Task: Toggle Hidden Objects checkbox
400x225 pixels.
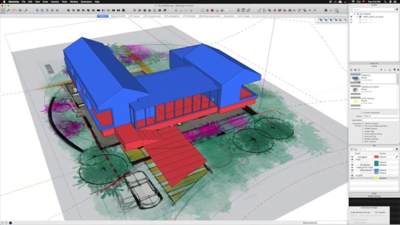Action: pyautogui.click(x=363, y=129)
